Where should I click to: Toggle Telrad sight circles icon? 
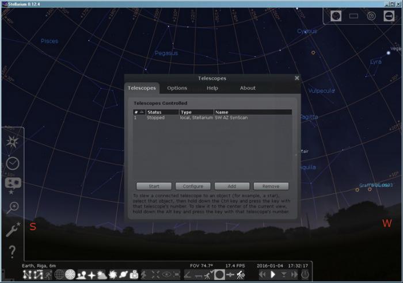(371, 16)
